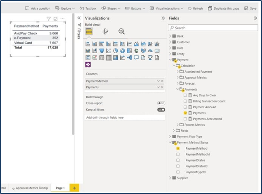This screenshot has width=262, height=194.
Task: Select the line chart visual
Action: pyautogui.click(x=129, y=44)
